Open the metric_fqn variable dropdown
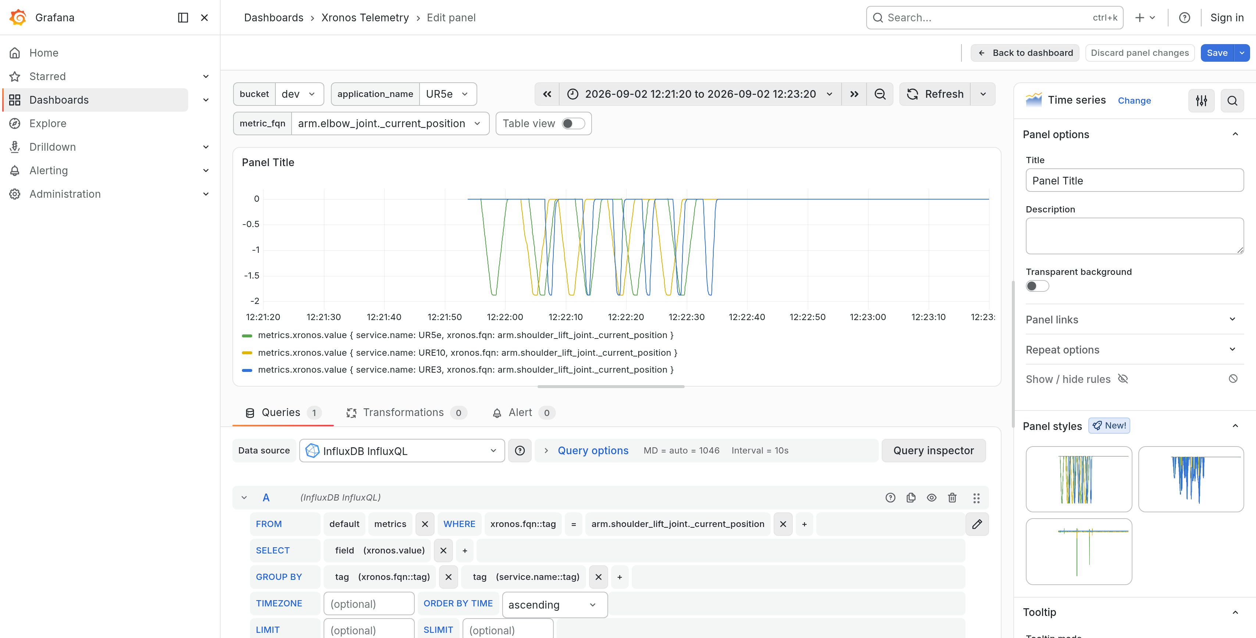Image resolution: width=1256 pixels, height=638 pixels. tap(390, 123)
